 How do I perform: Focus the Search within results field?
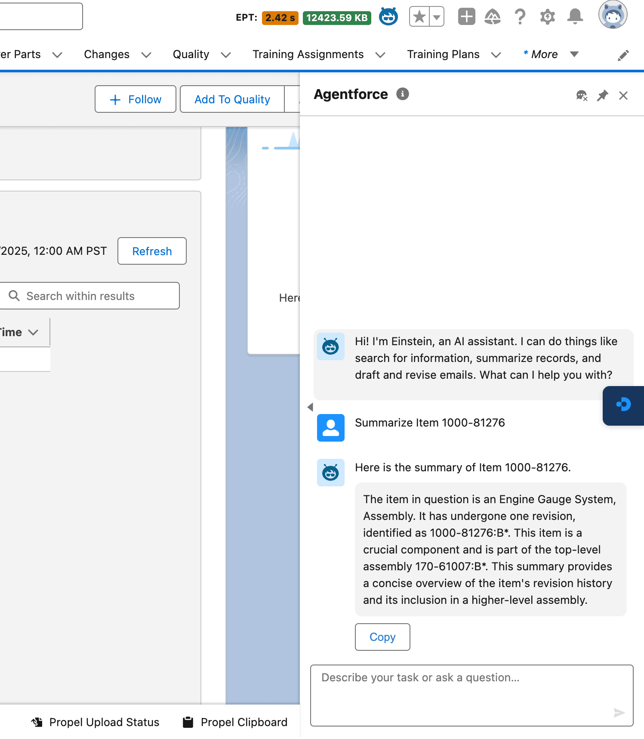click(89, 296)
